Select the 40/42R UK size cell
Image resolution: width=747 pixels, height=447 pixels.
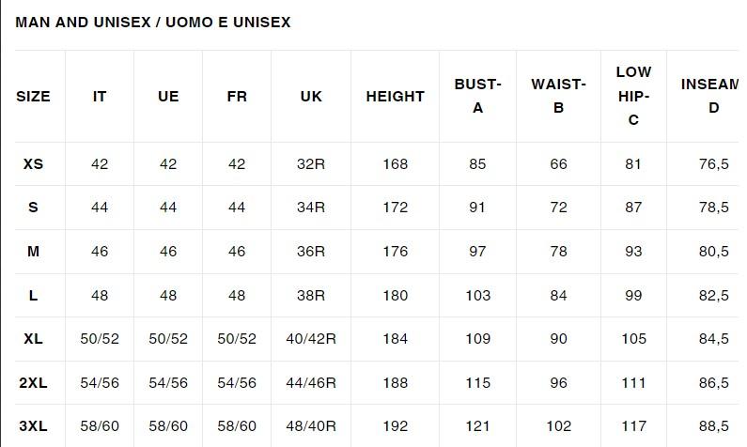tap(311, 339)
